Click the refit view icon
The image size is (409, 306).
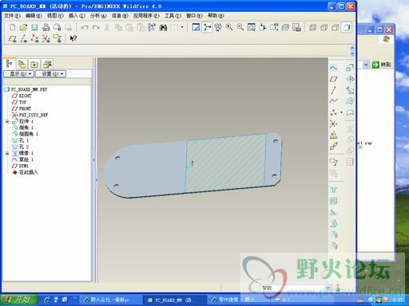(x=252, y=27)
